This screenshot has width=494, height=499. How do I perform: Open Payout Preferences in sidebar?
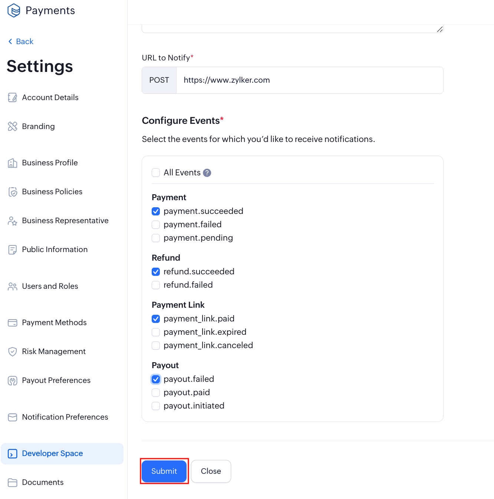pos(56,380)
